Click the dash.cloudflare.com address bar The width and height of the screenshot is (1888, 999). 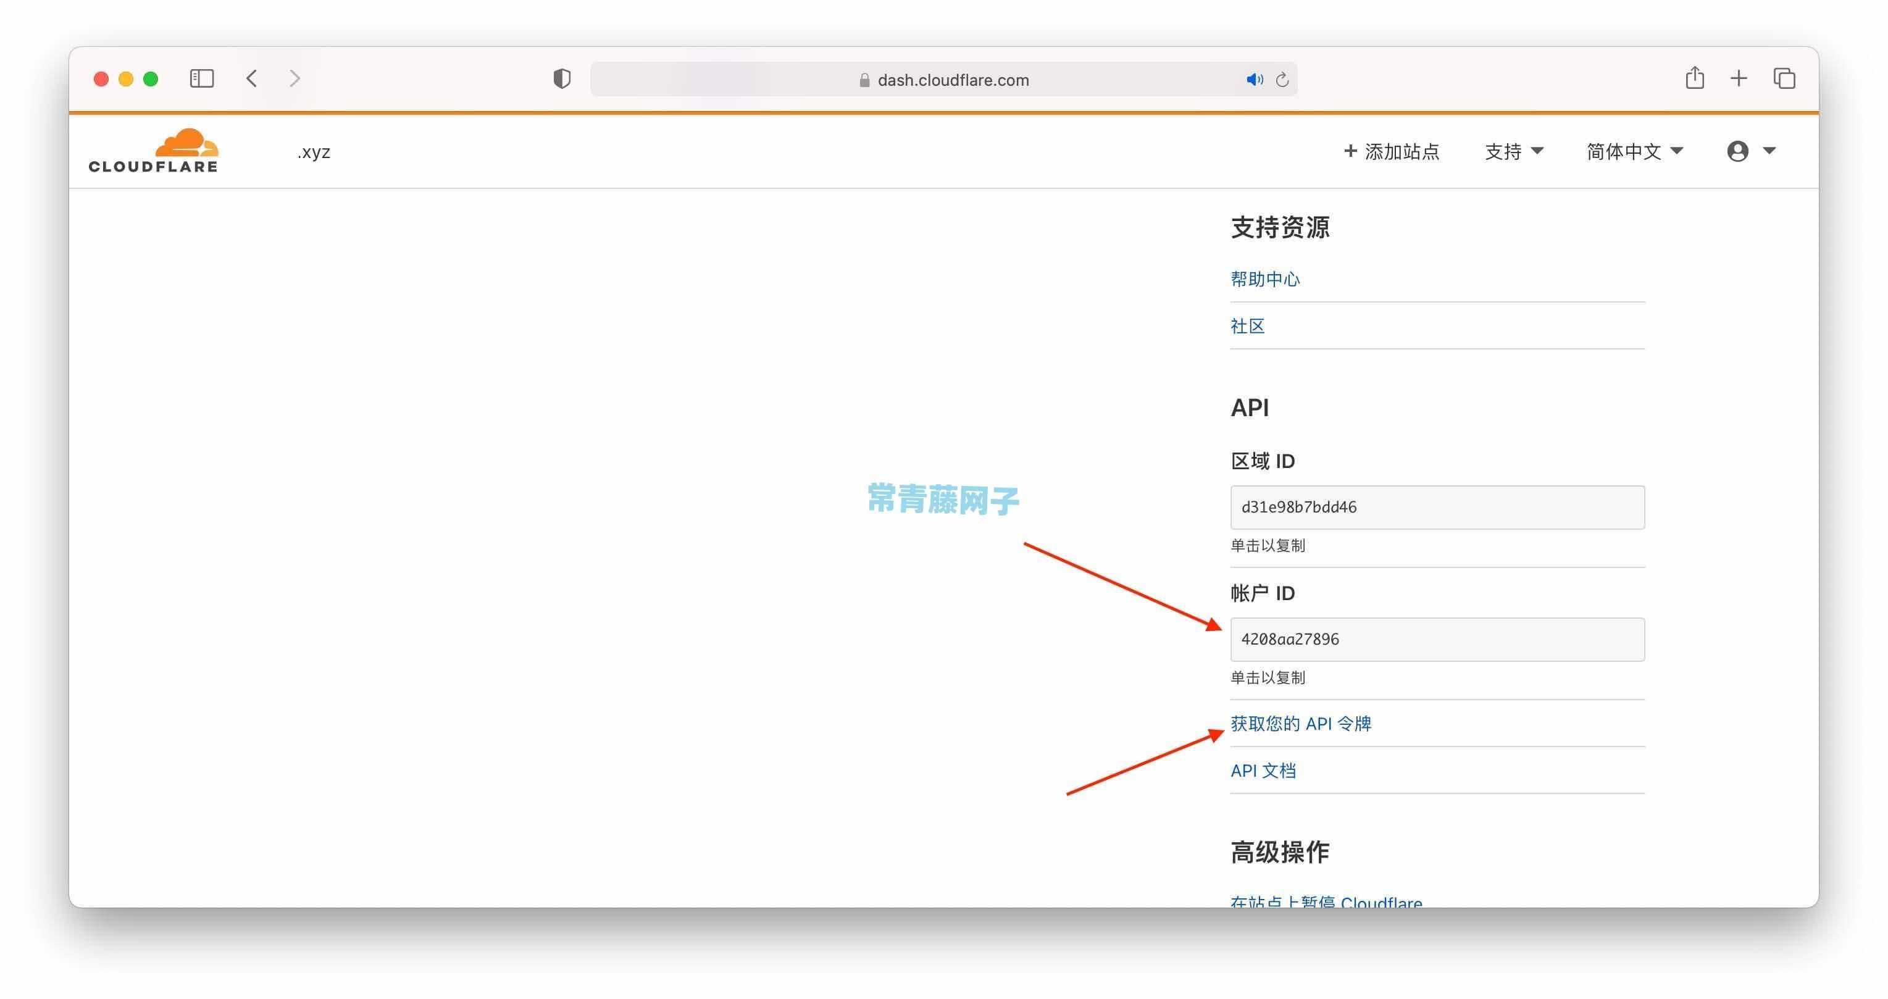943,79
